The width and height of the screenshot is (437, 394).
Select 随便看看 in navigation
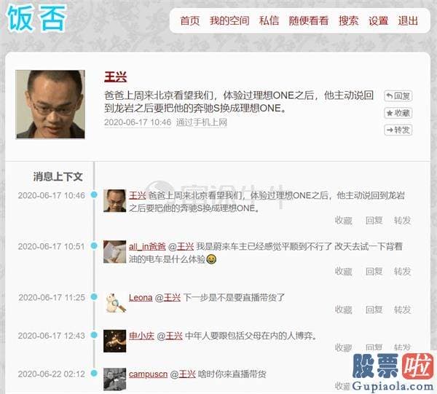[309, 21]
